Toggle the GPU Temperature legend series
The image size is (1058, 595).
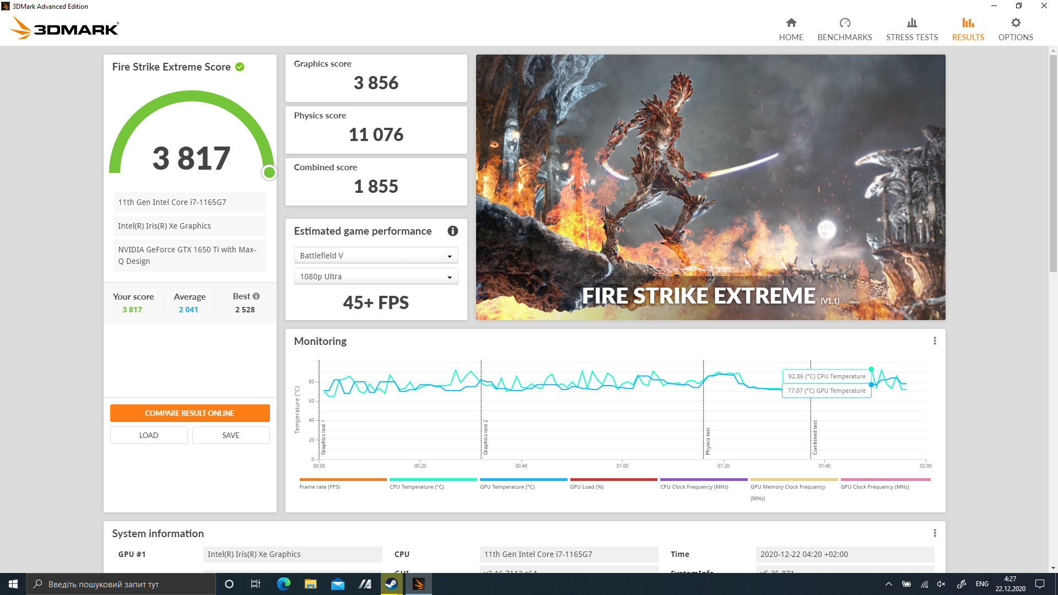click(523, 484)
